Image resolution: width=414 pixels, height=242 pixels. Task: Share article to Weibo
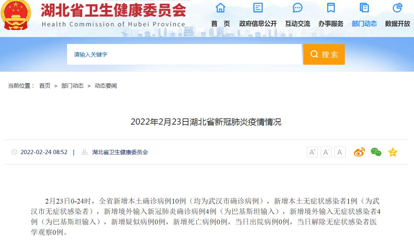tap(359, 152)
